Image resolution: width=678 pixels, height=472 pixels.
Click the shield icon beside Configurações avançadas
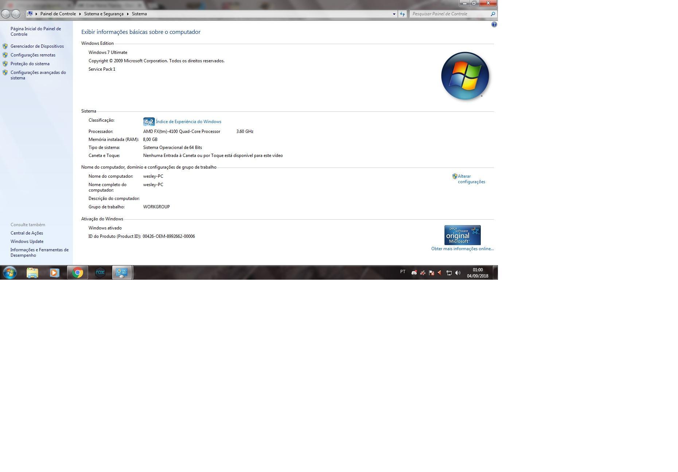(x=5, y=72)
